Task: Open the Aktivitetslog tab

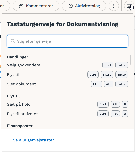Action: [x=84, y=6]
